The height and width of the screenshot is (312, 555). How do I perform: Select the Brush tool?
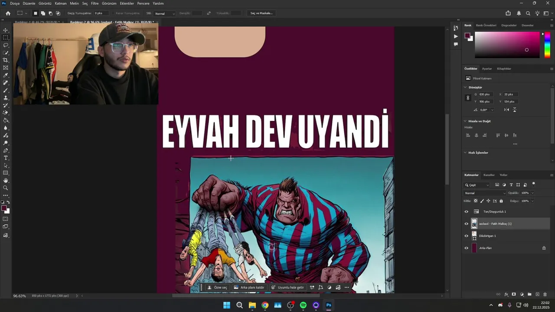coord(6,90)
